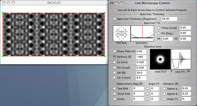Minimize the Live Microscope Control window
Screen dimensions: 197x106
coord(116,3)
